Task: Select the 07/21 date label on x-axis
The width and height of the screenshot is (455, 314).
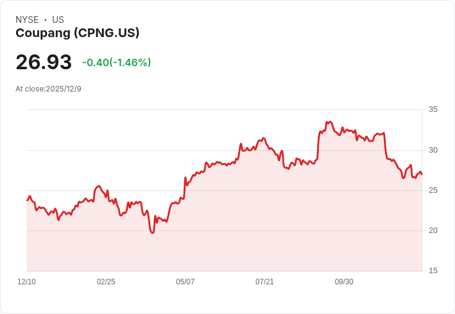Action: coord(265,281)
